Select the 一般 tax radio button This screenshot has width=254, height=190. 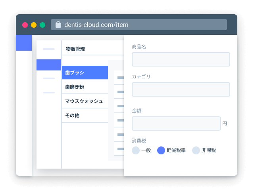coord(136,150)
